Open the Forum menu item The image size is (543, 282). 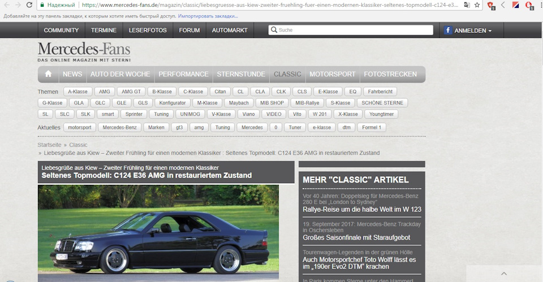click(189, 30)
